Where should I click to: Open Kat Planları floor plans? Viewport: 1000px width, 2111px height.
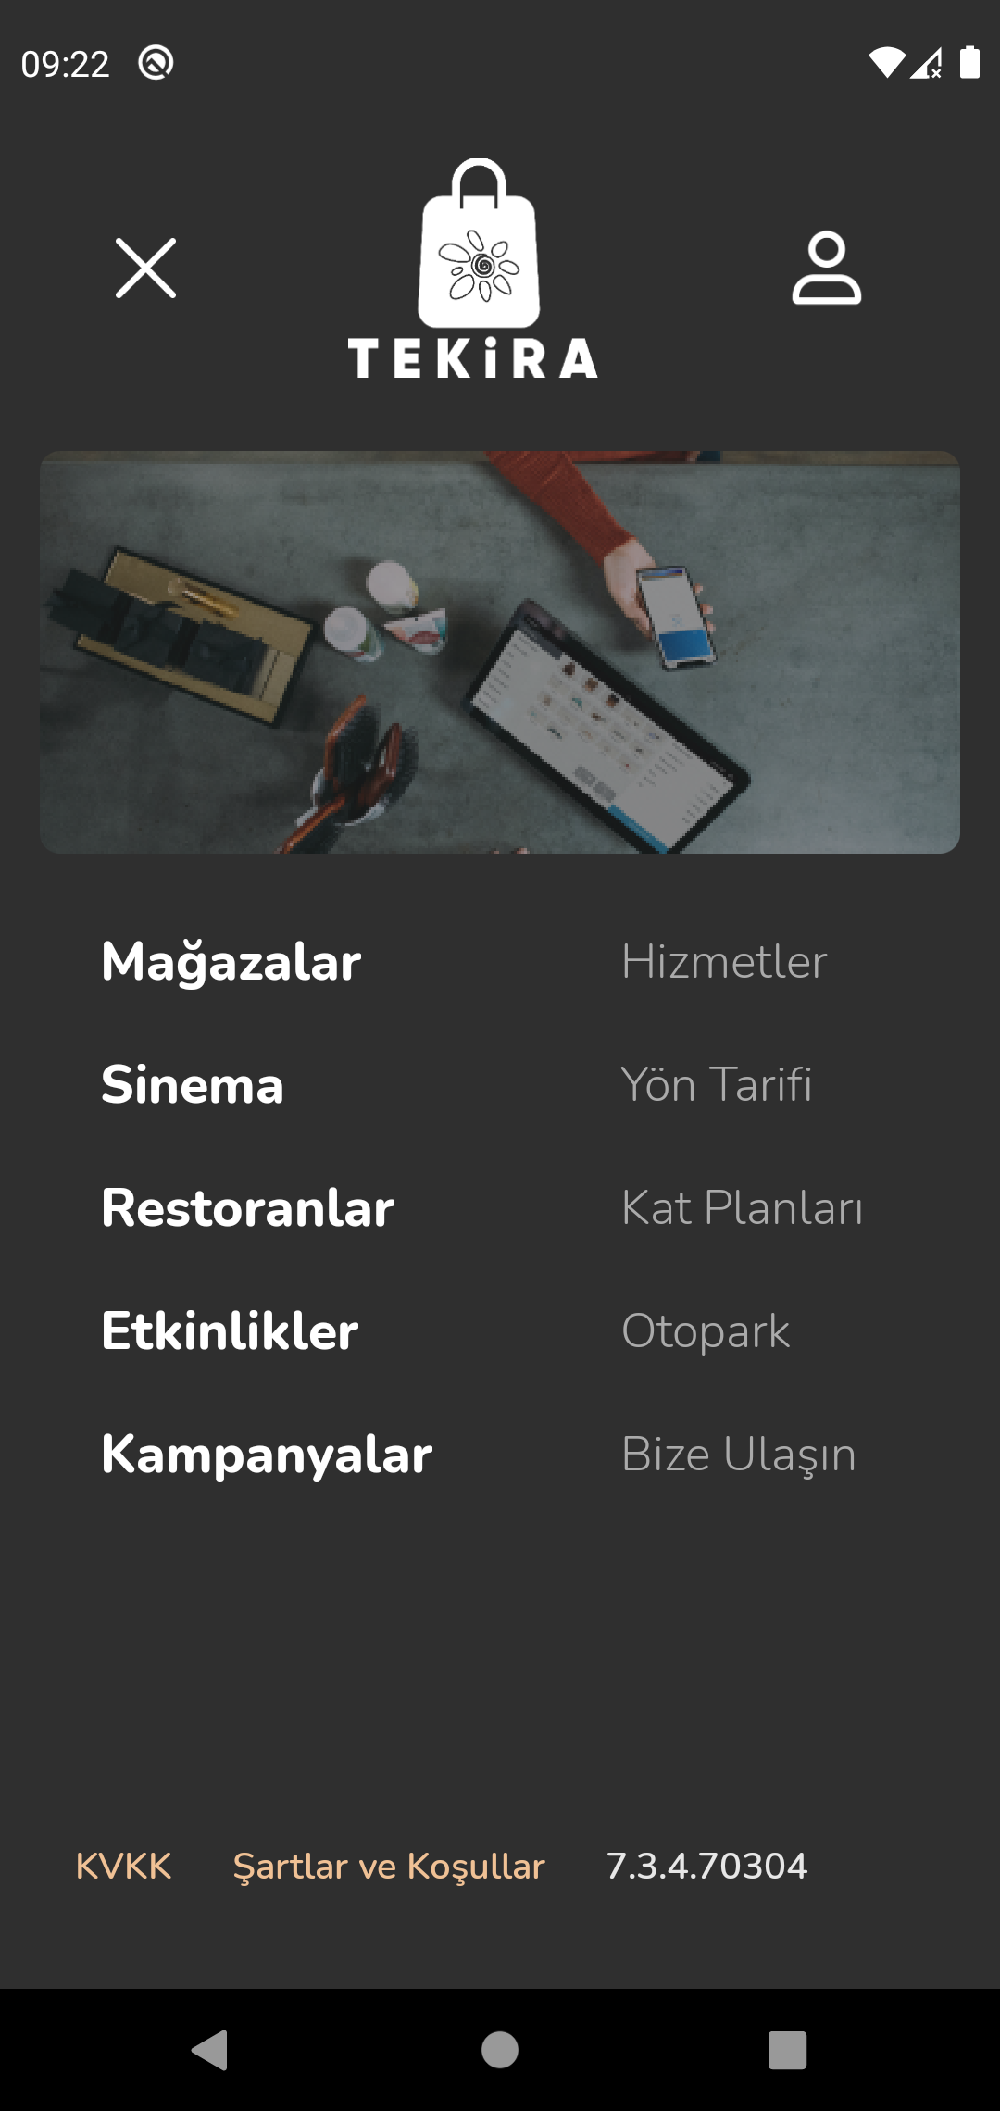point(742,1208)
